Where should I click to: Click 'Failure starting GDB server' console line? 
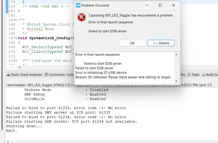[72, 121]
